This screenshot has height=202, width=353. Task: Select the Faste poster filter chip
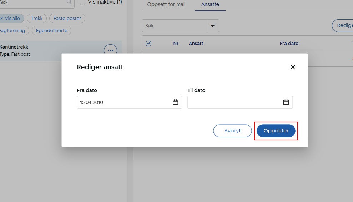[67, 19]
